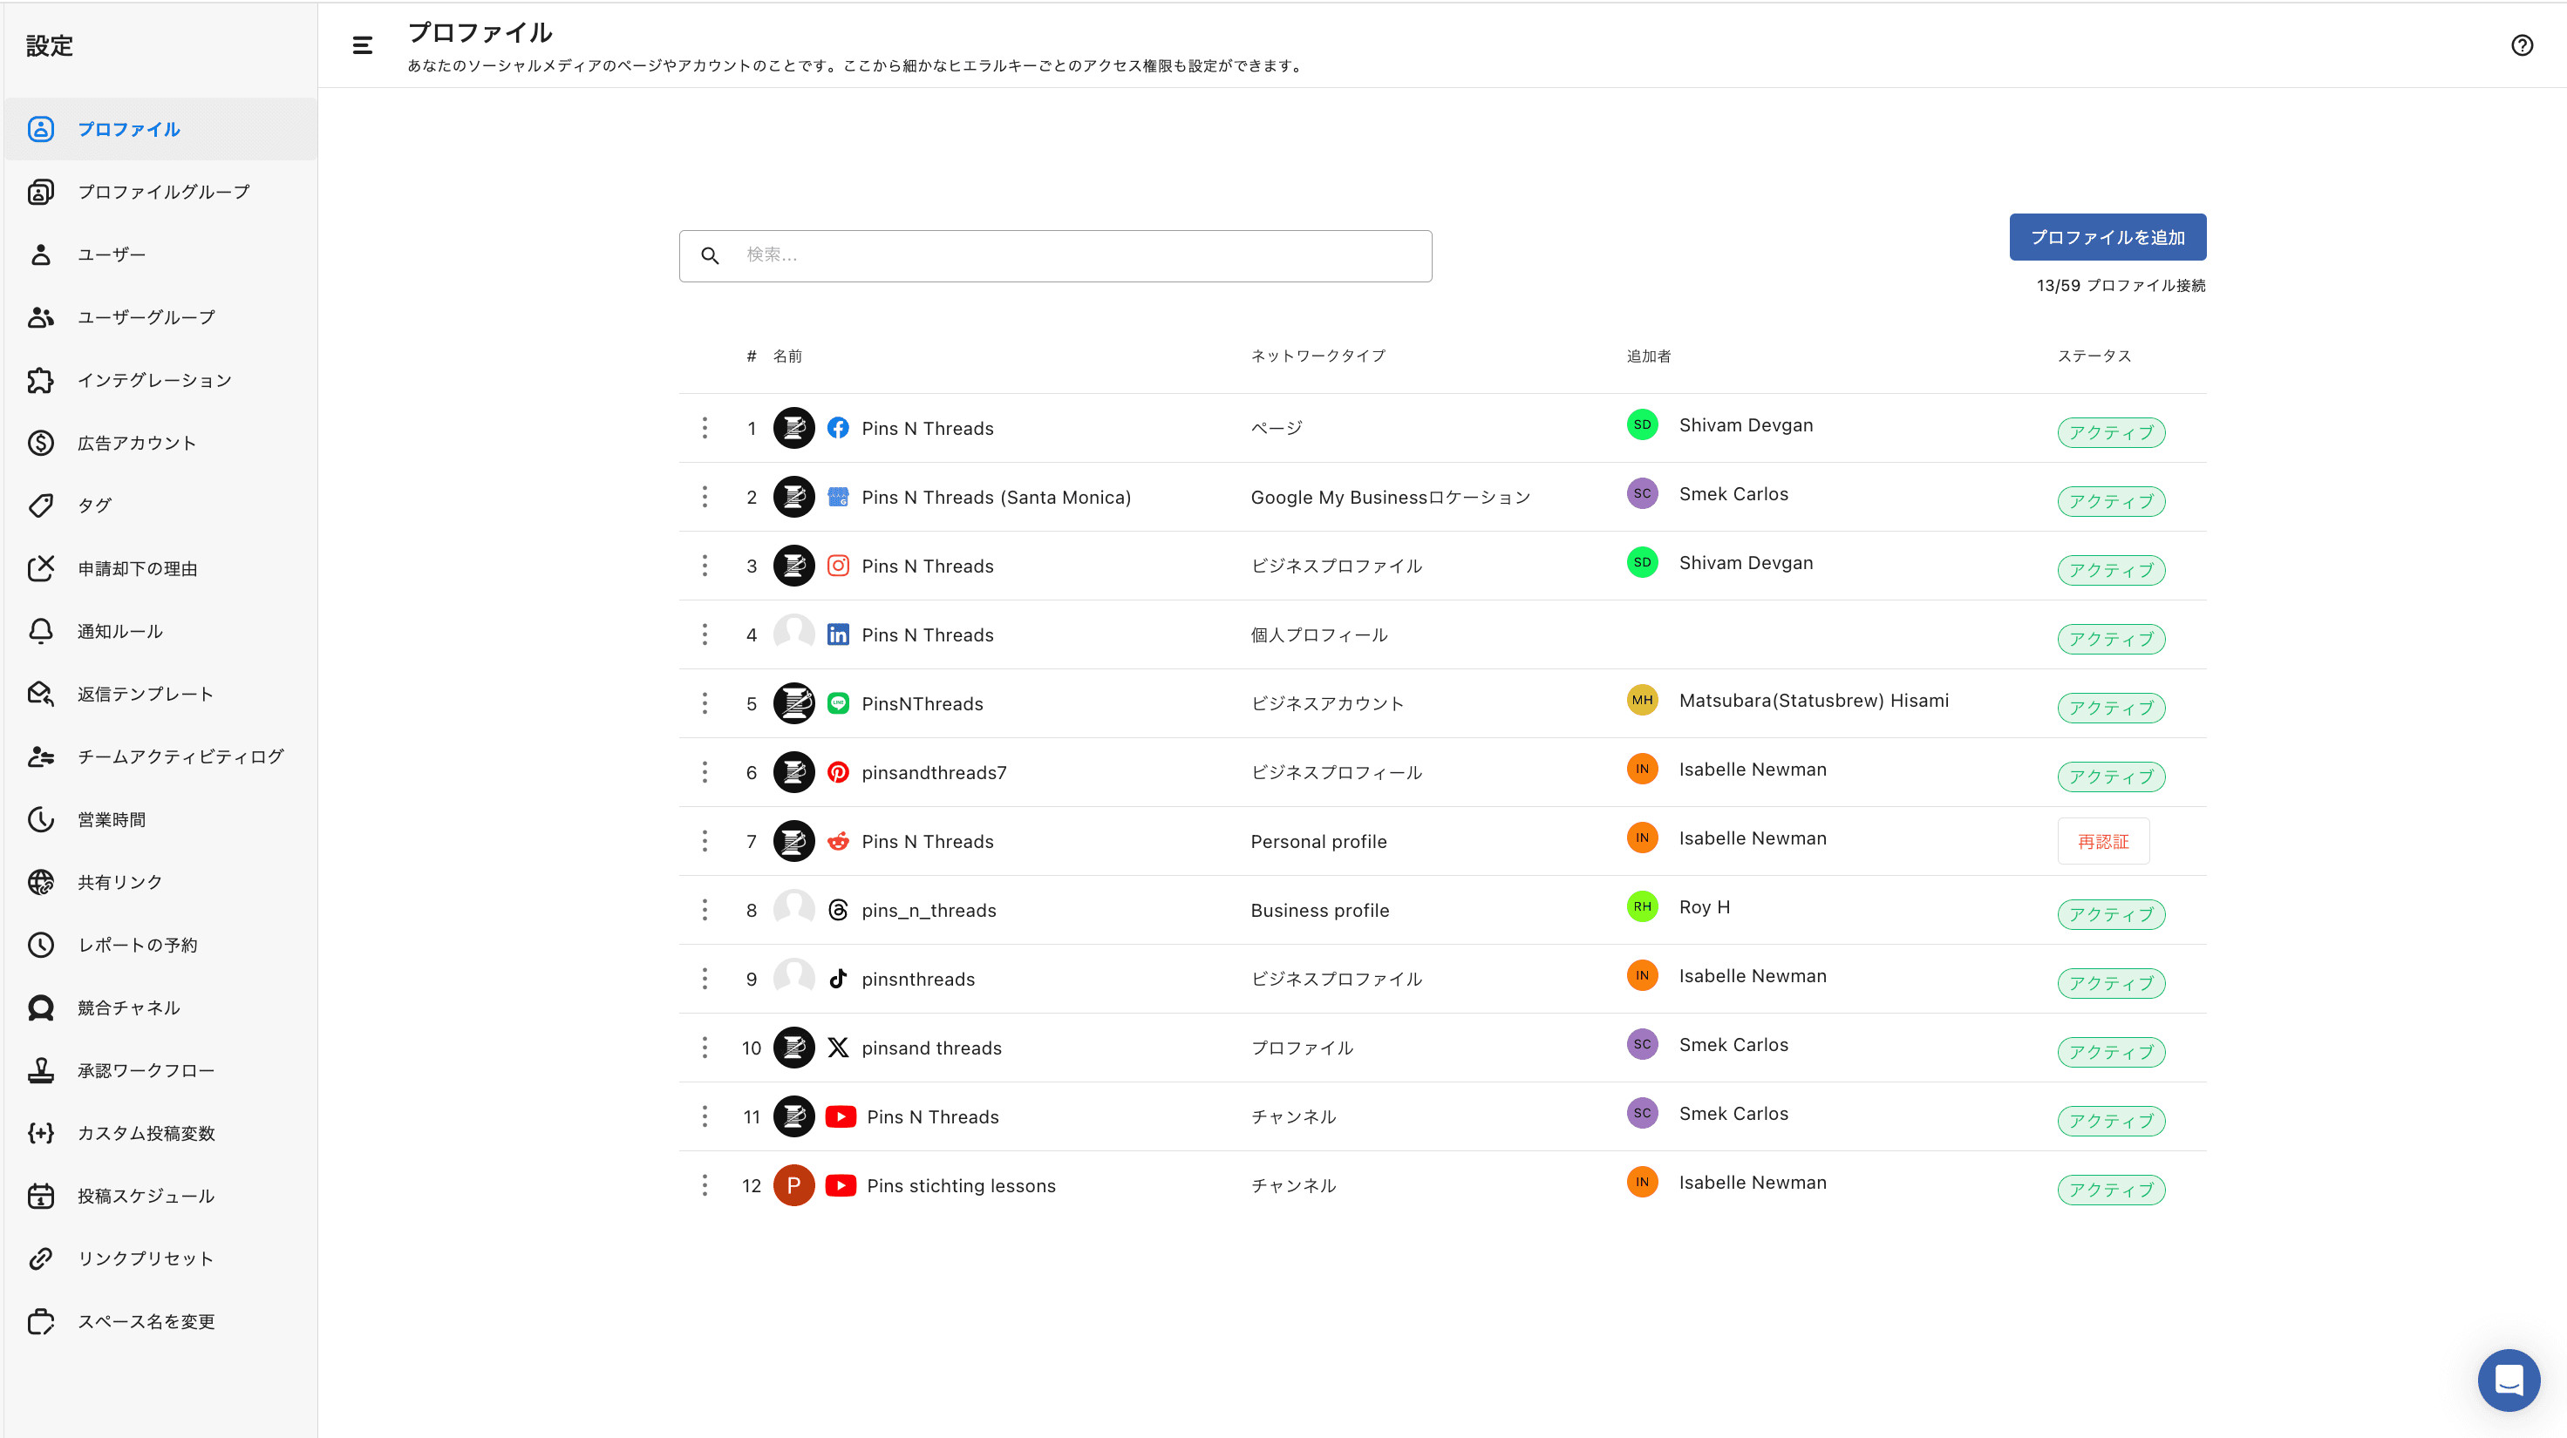Open プロファイルグループ in sidebar
The image size is (2567, 1438).
point(163,191)
